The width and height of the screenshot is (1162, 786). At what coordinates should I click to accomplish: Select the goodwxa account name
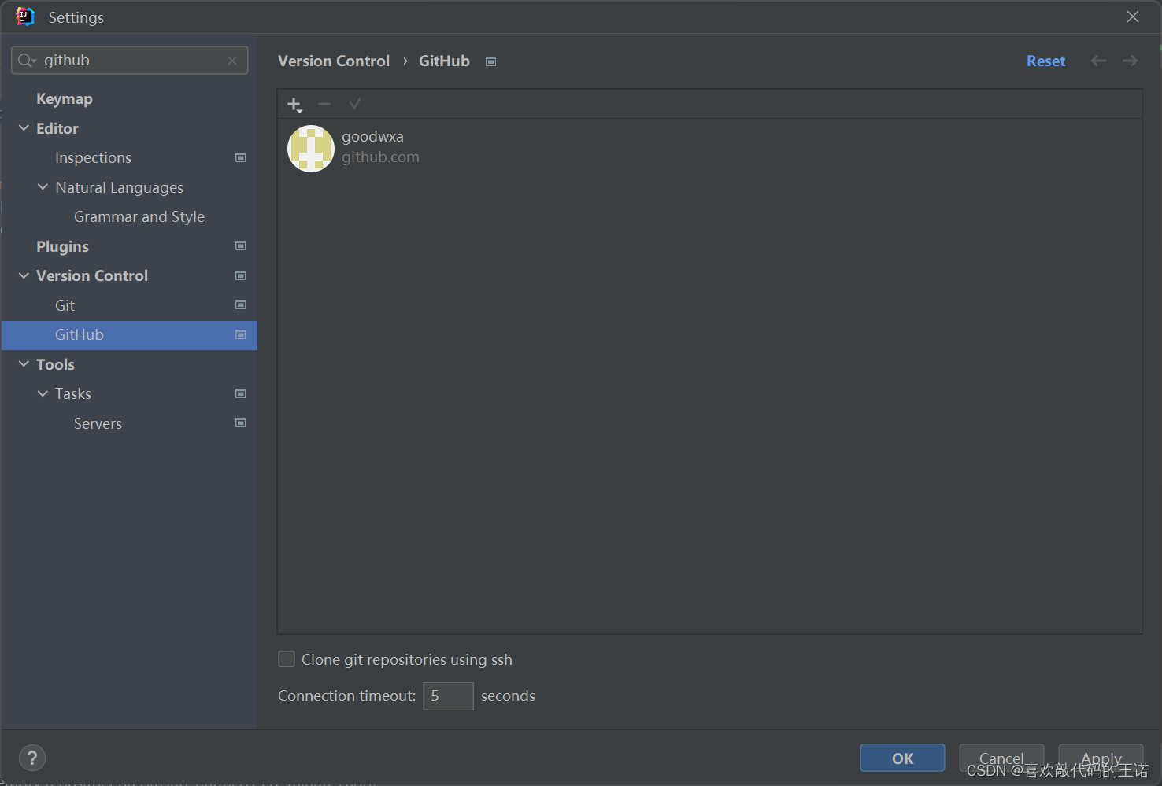click(372, 136)
